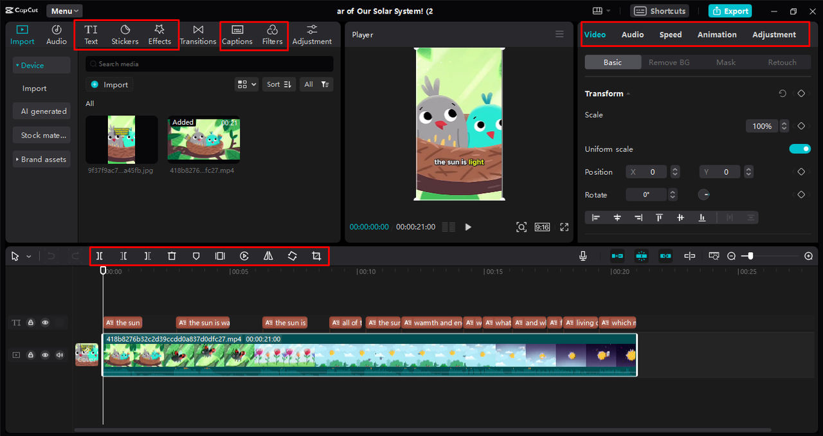Select the Mask tab
The image size is (823, 436).
pos(726,62)
